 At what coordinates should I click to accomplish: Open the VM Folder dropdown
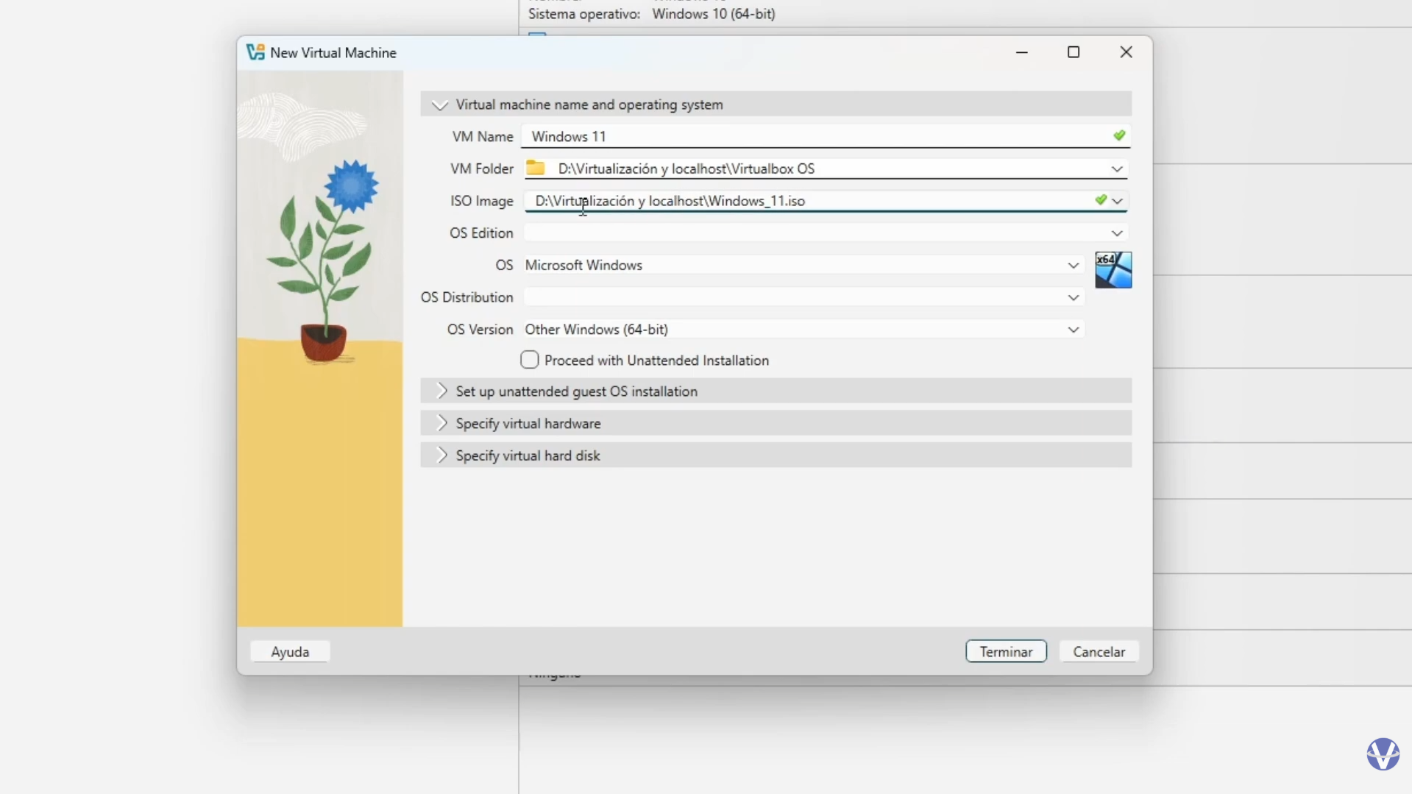tap(1117, 169)
